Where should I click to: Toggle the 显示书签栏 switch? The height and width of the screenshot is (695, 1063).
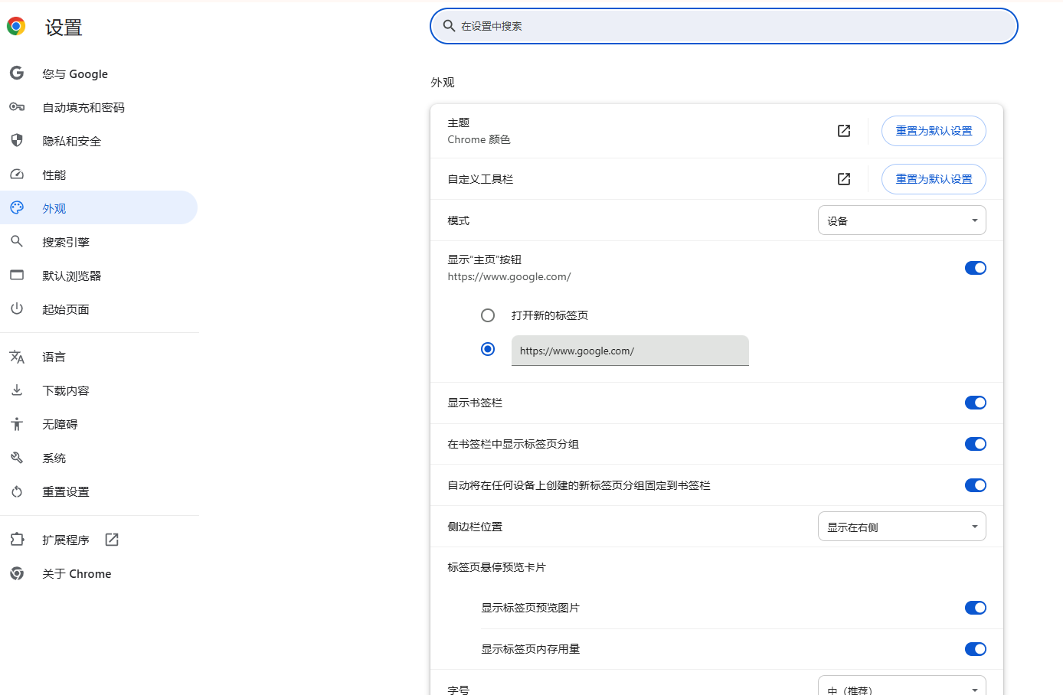976,403
